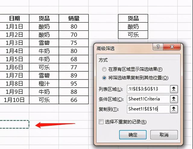
Task: Select 酸奶 cell in 1月2日 row
Action: click(44, 35)
